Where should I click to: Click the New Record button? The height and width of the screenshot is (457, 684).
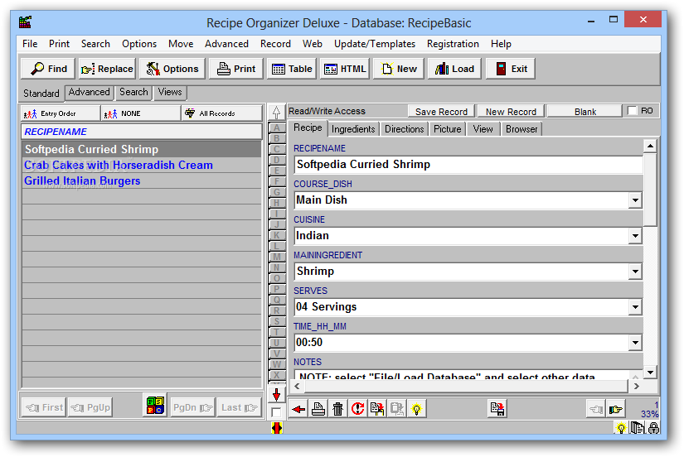[x=511, y=112]
